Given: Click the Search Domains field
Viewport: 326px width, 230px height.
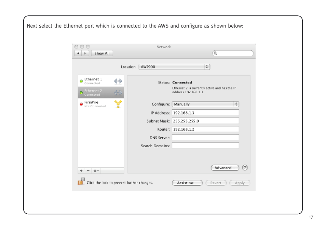Looking at the screenshot, I should coord(205,145).
